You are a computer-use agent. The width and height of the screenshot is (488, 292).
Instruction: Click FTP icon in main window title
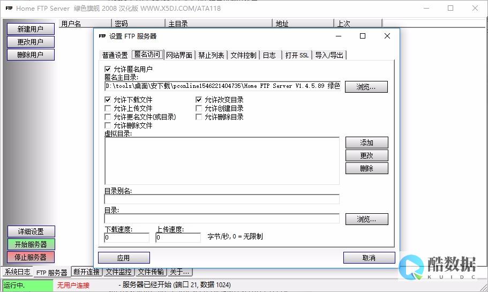pos(9,8)
